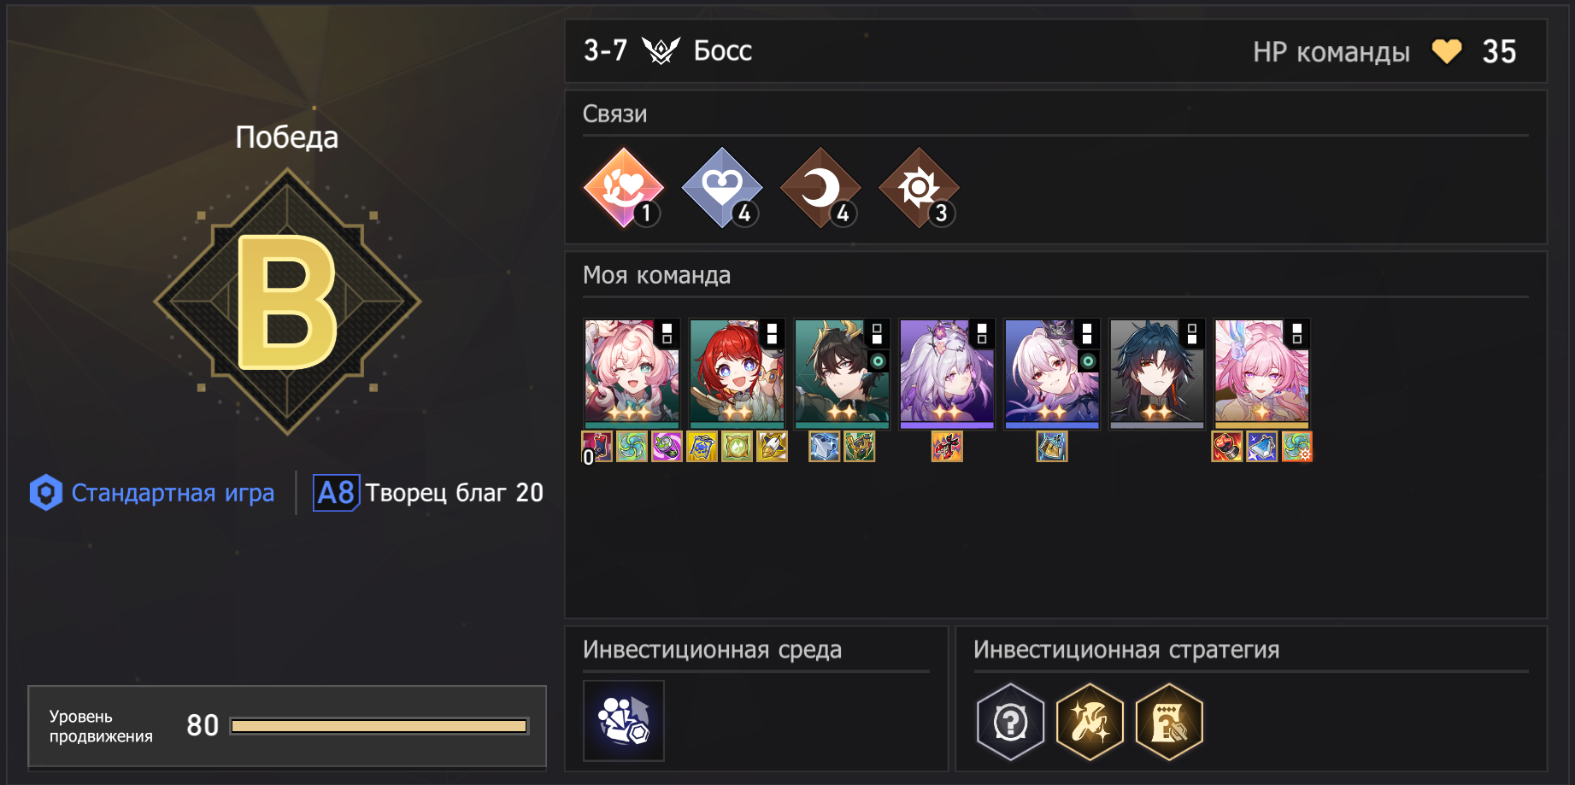Click the dark blue-haired male character portrait

coord(1157,374)
